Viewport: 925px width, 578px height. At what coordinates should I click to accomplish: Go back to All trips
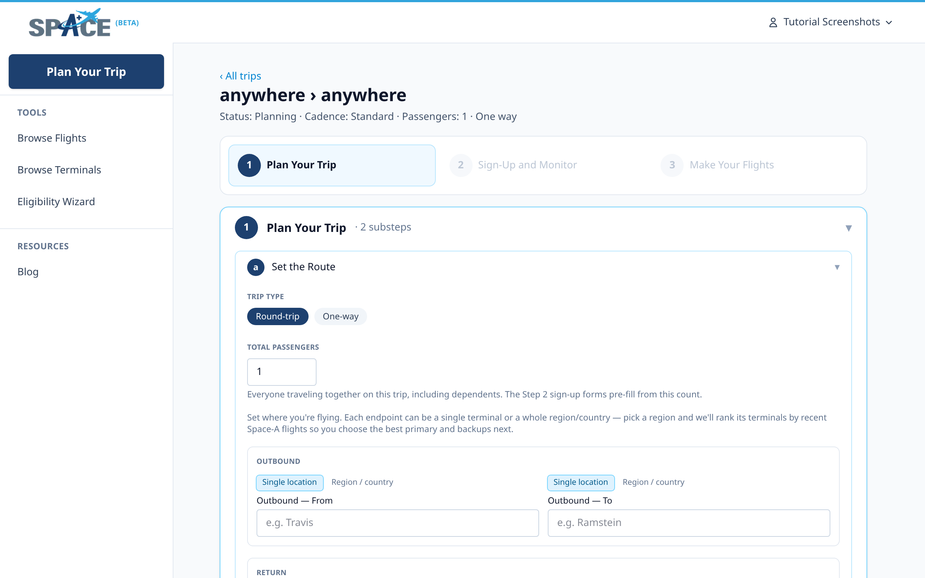240,76
